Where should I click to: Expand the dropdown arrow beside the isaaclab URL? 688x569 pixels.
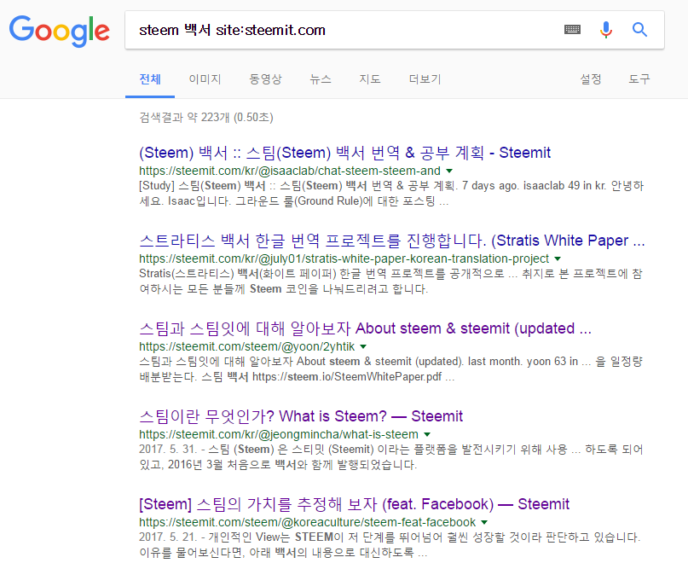[x=449, y=171]
